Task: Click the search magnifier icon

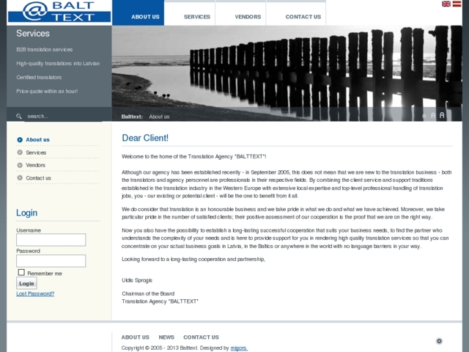Action: pos(19,116)
